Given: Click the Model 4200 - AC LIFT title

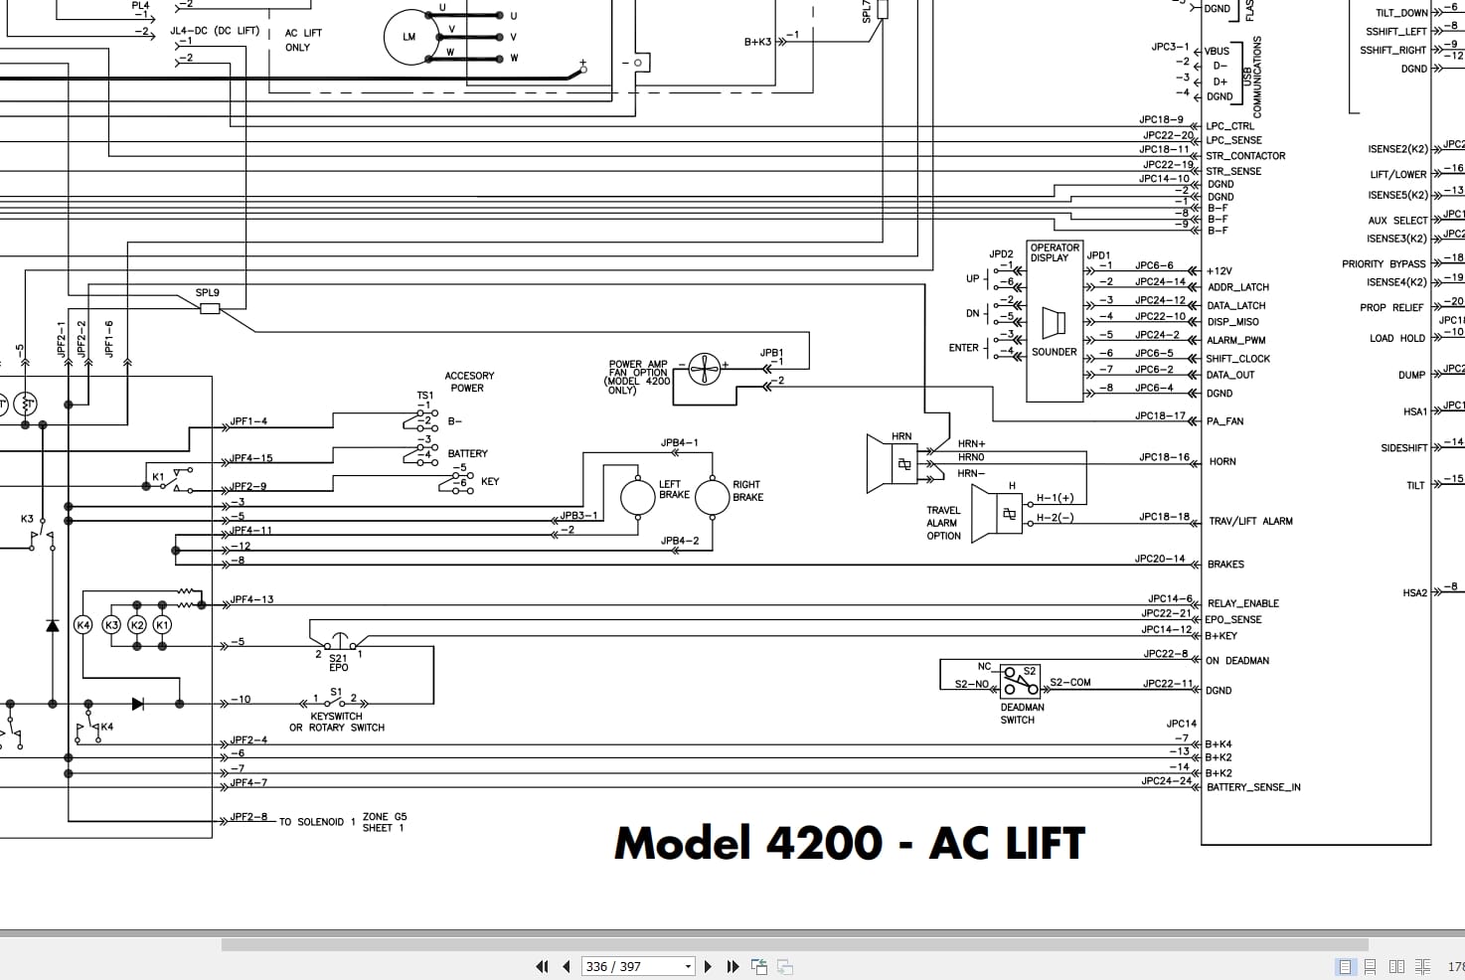Looking at the screenshot, I should pos(850,843).
